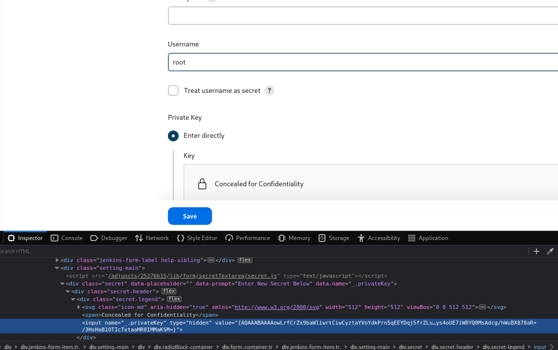This screenshot has width=558, height=350.
Task: Click the empty input above Username
Action: point(363,16)
